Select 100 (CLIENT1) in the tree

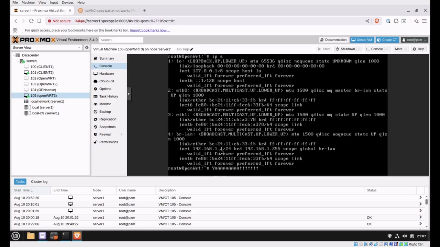point(42,67)
